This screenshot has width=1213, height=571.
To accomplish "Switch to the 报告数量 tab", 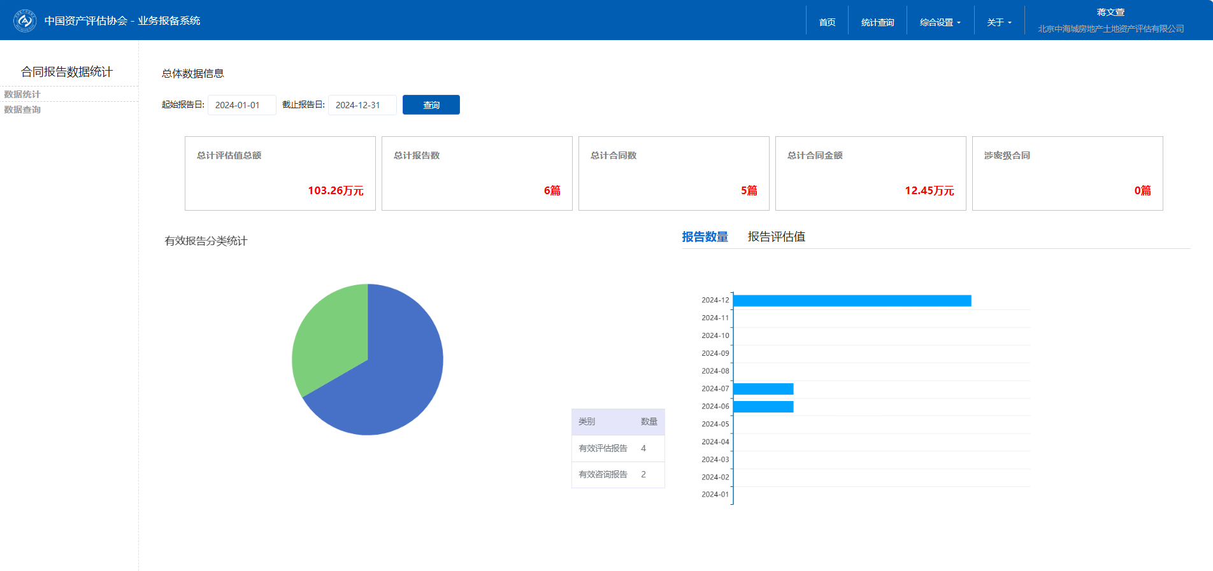I will pyautogui.click(x=705, y=237).
